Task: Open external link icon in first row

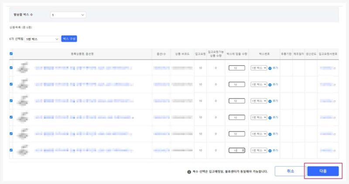Action: click(x=335, y=68)
